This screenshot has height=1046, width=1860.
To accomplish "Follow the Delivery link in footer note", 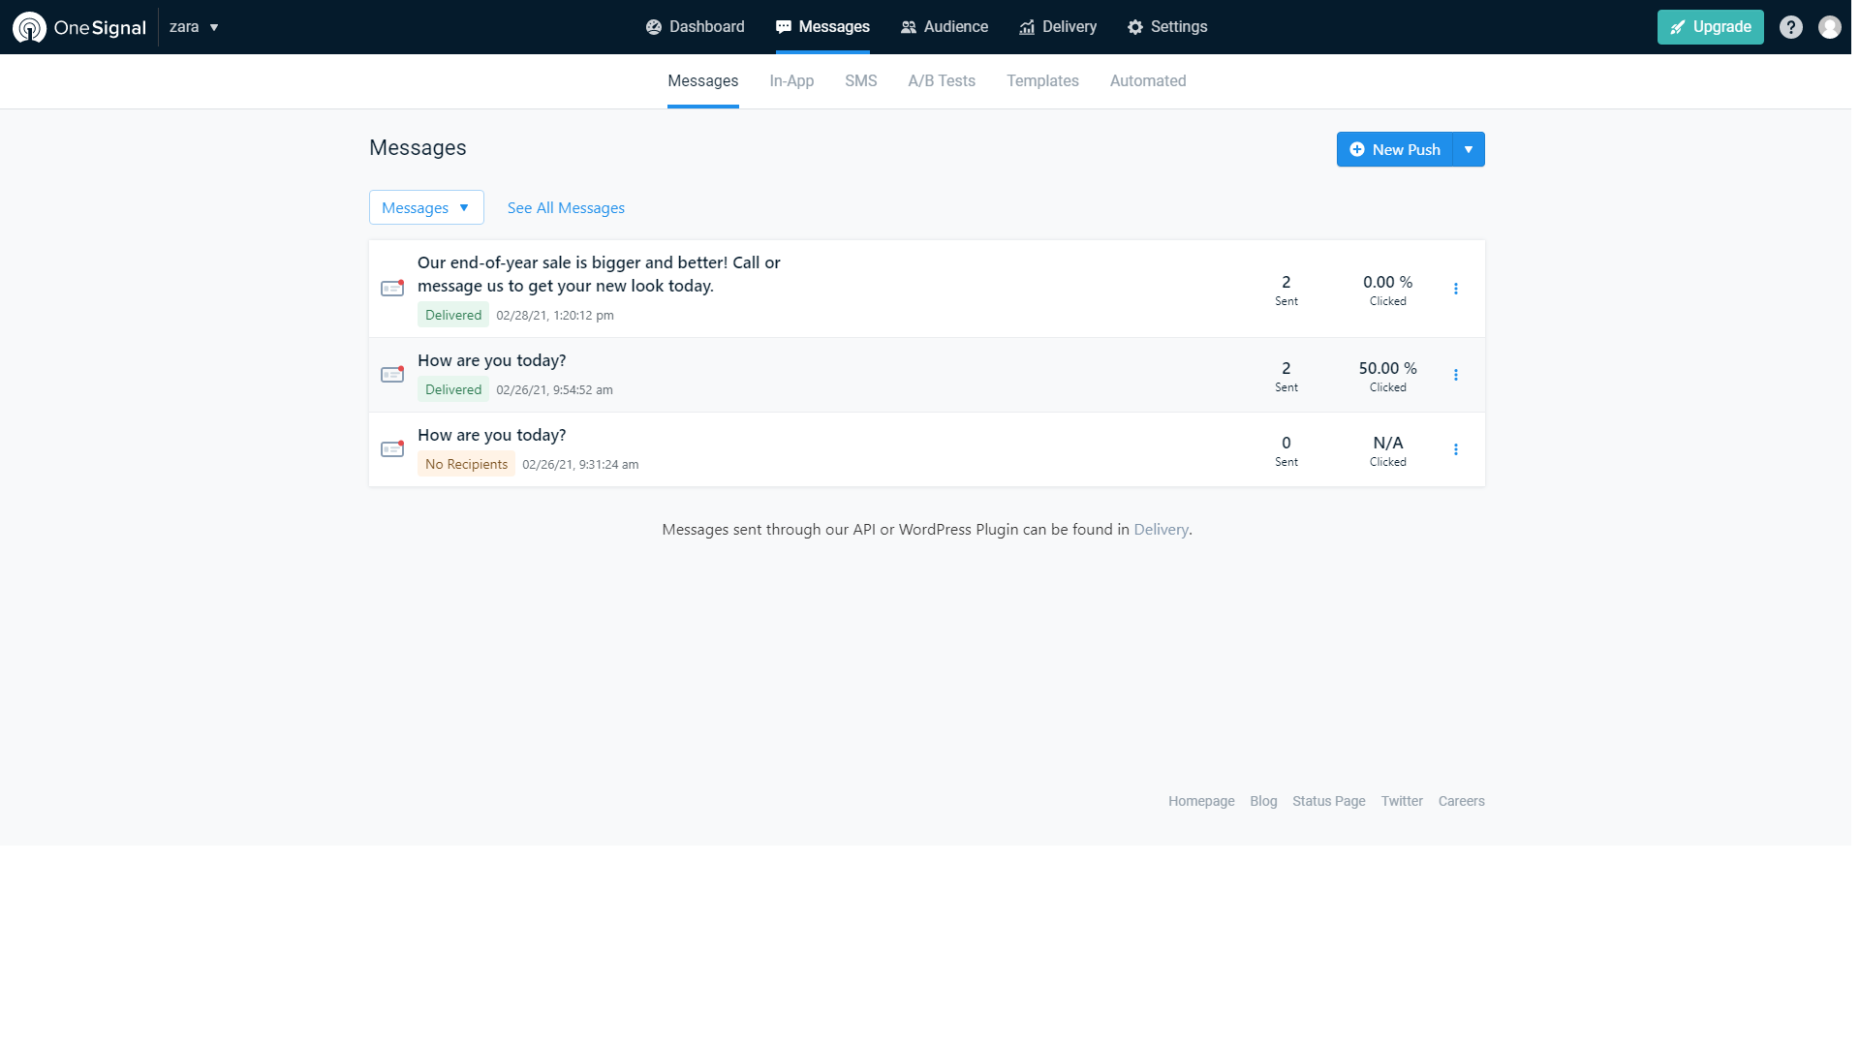I will coord(1161,530).
